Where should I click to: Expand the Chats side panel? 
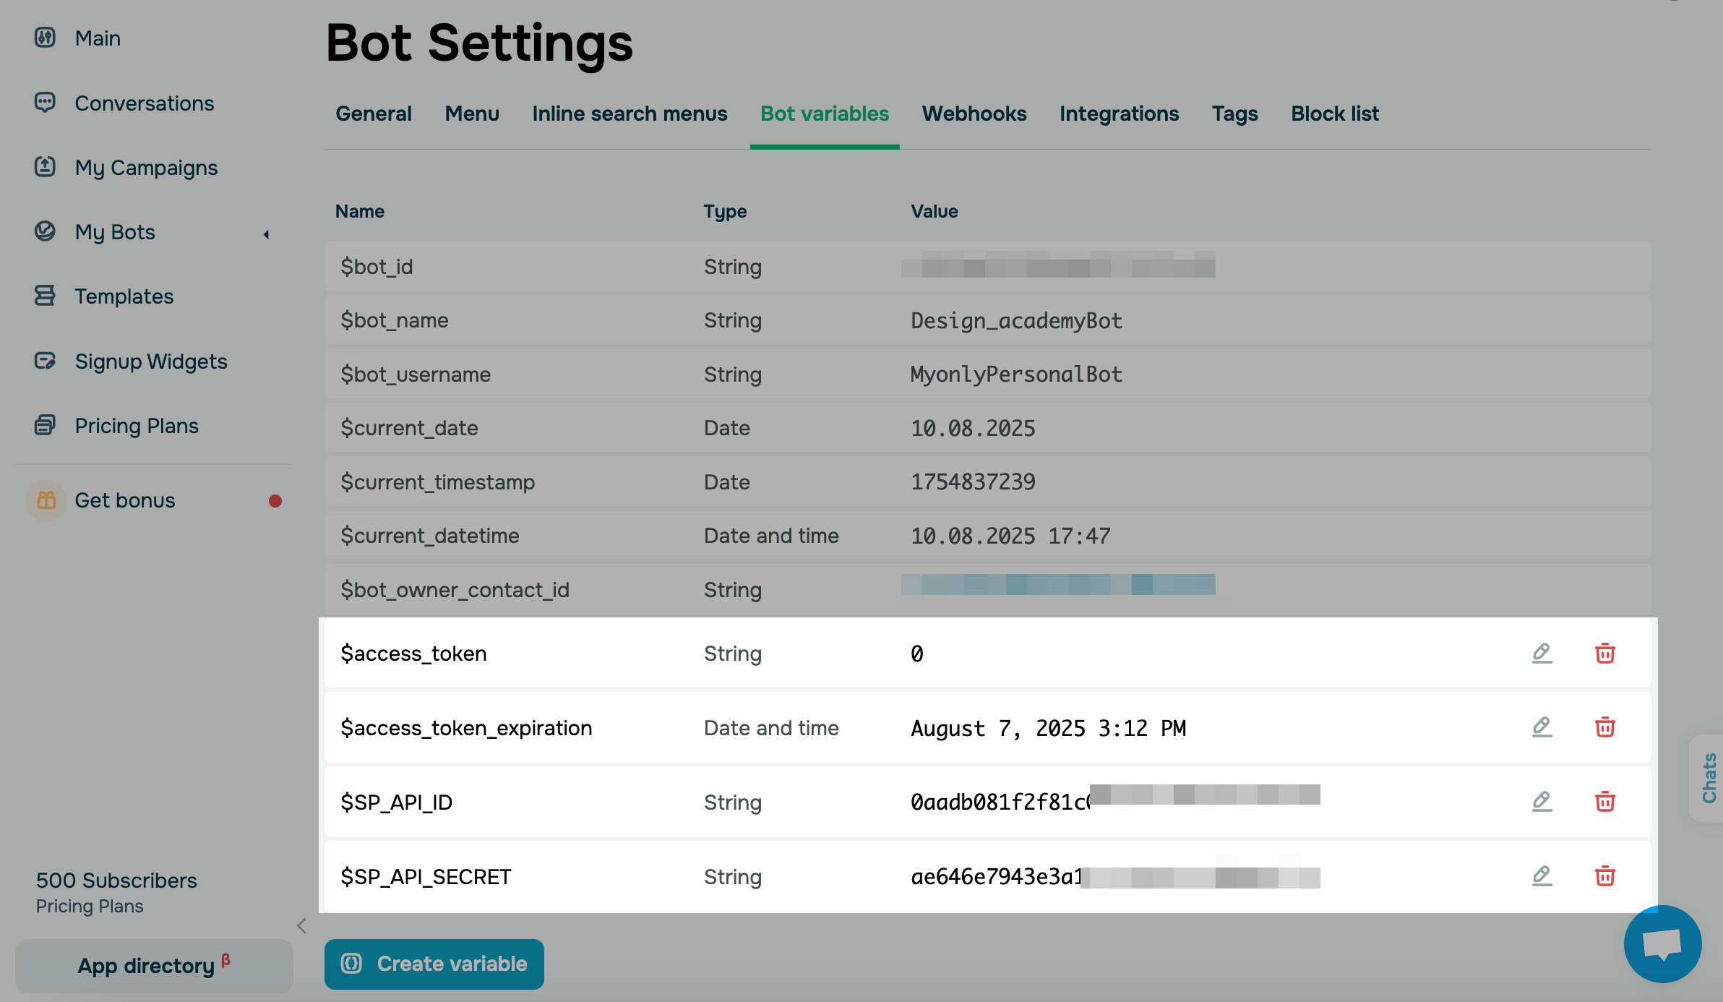click(1709, 778)
